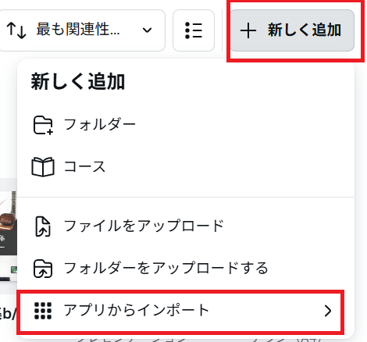Image resolution: width=367 pixels, height=342 pixels.
Task: Click the file upload icon
Action: point(43,226)
